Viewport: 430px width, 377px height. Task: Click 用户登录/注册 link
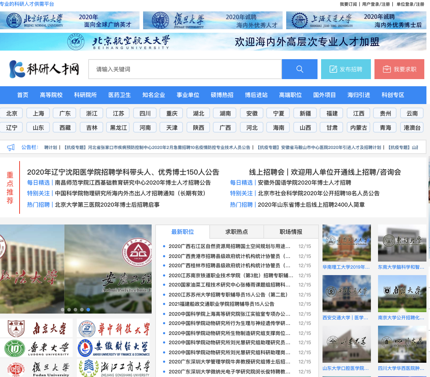click(x=376, y=4)
